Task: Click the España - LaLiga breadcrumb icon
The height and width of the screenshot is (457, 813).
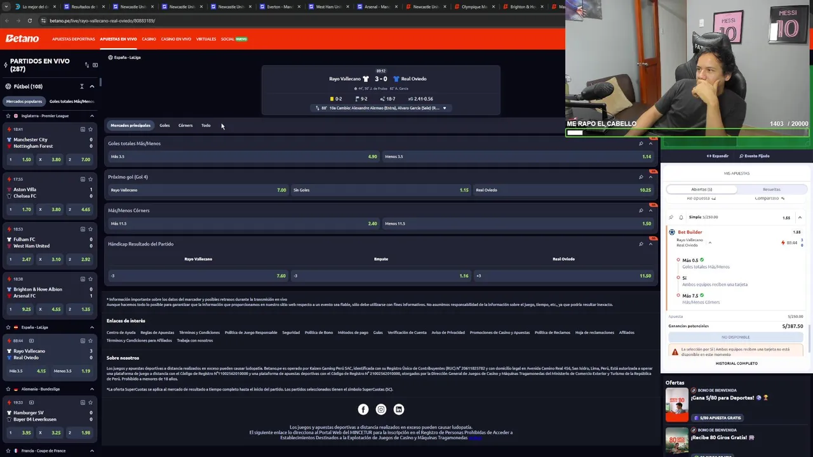Action: tap(111, 57)
